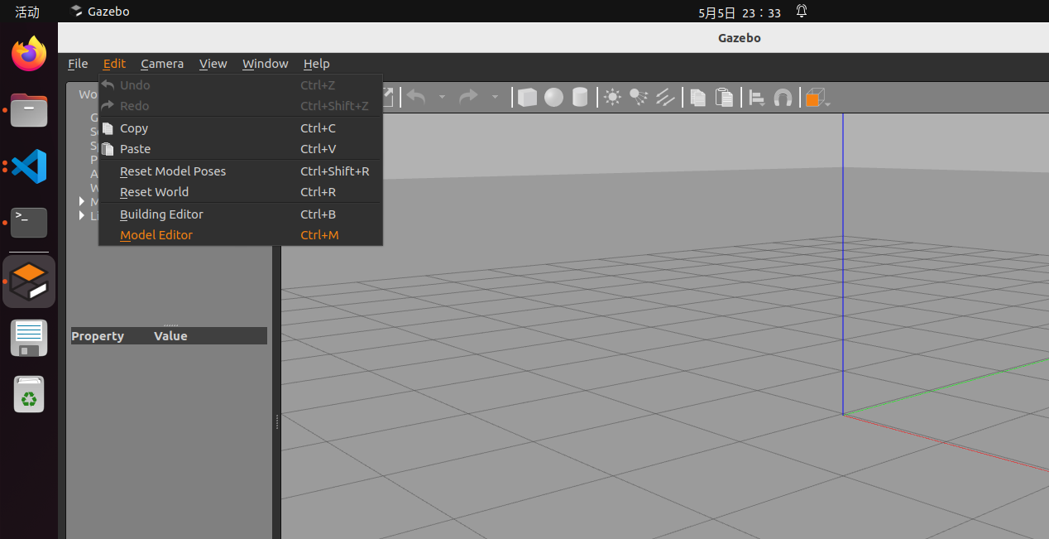Open the Terminal from dock
Image resolution: width=1049 pixels, height=539 pixels.
click(x=29, y=223)
